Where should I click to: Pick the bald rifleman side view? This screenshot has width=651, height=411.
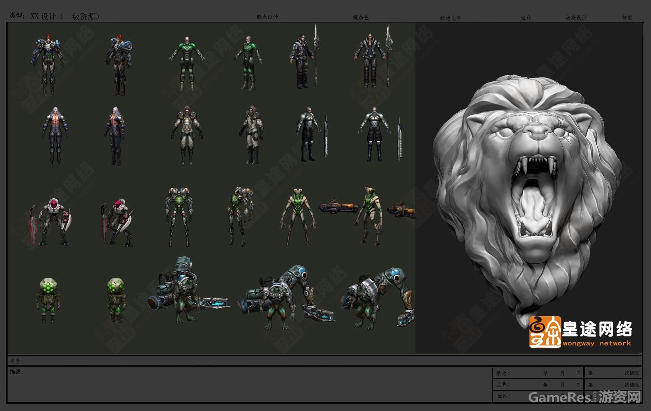pyautogui.click(x=312, y=134)
